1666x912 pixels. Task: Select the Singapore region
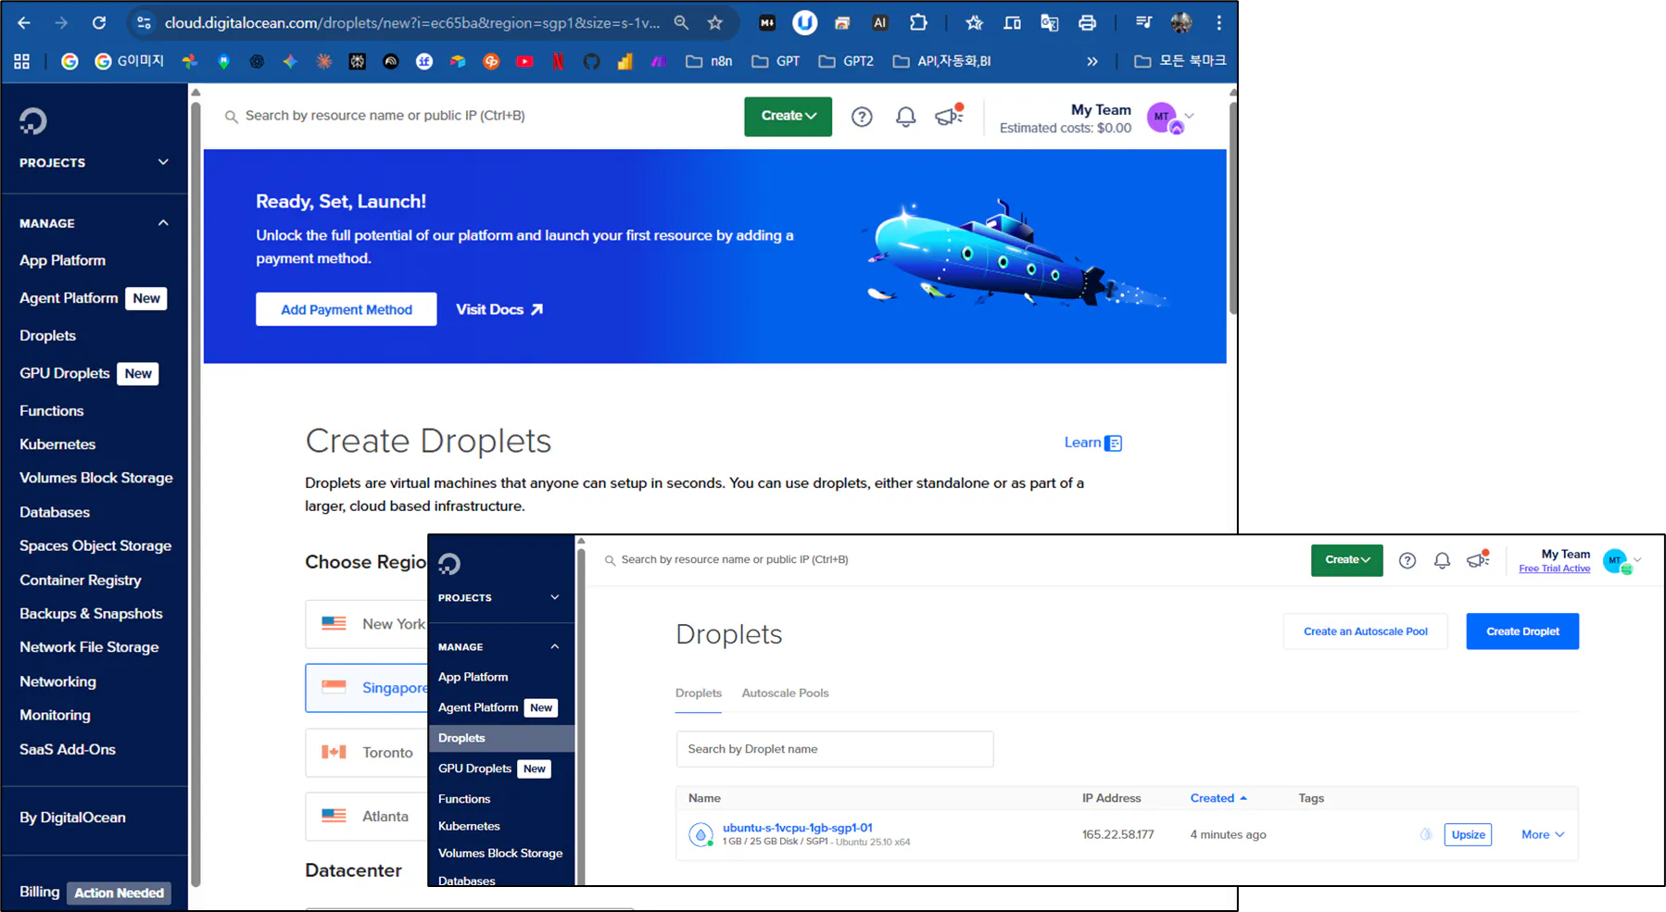click(x=366, y=688)
